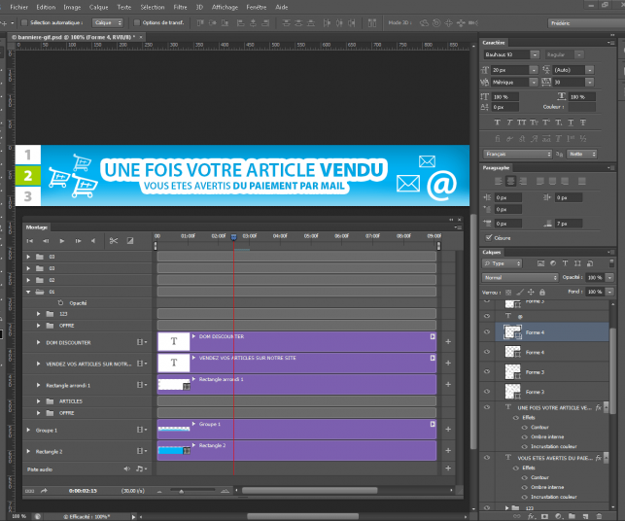Screen dimensions: 625x521
Task: Click convert to frame animation icon
Action: [x=29, y=491]
